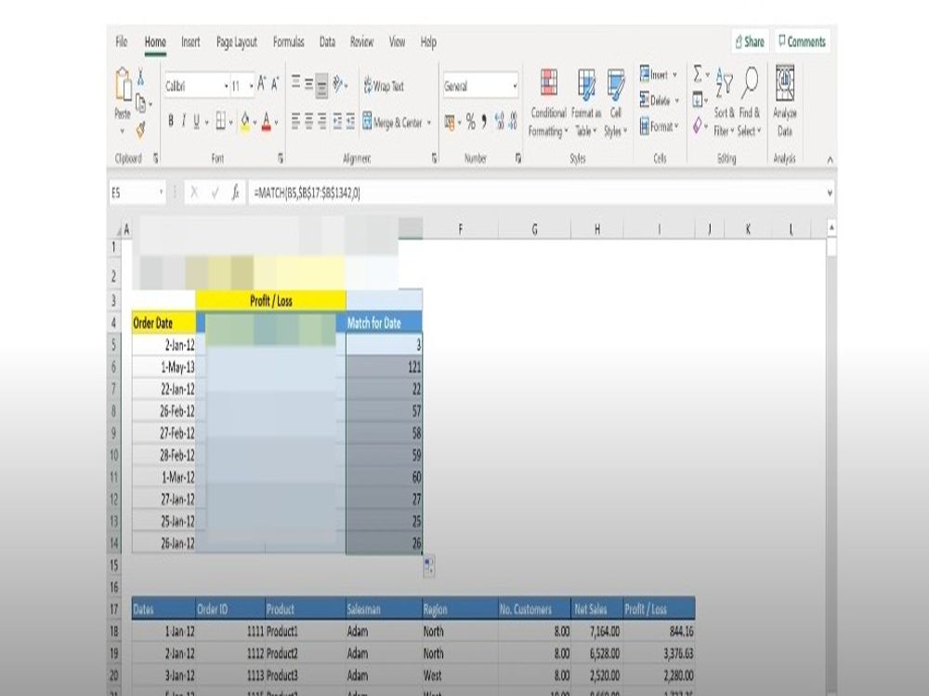Toggle Bold formatting
Viewport: 929px width, 696px height.
tap(171, 122)
